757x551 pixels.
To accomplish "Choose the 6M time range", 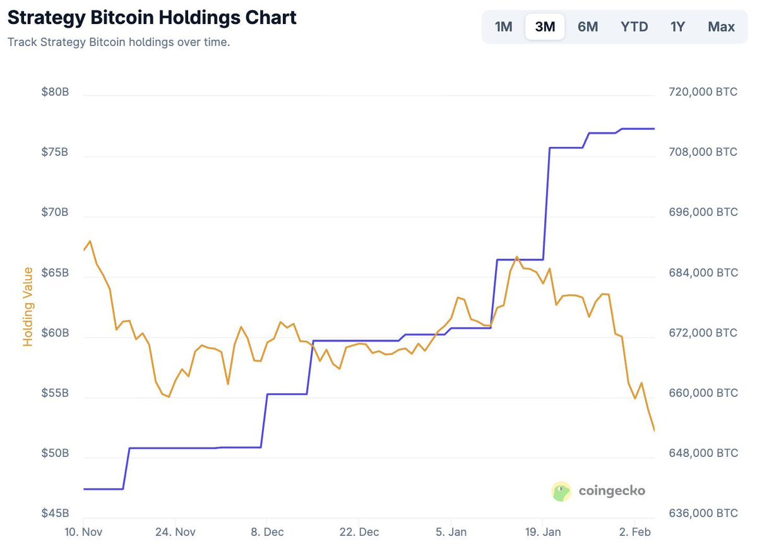I will click(587, 27).
